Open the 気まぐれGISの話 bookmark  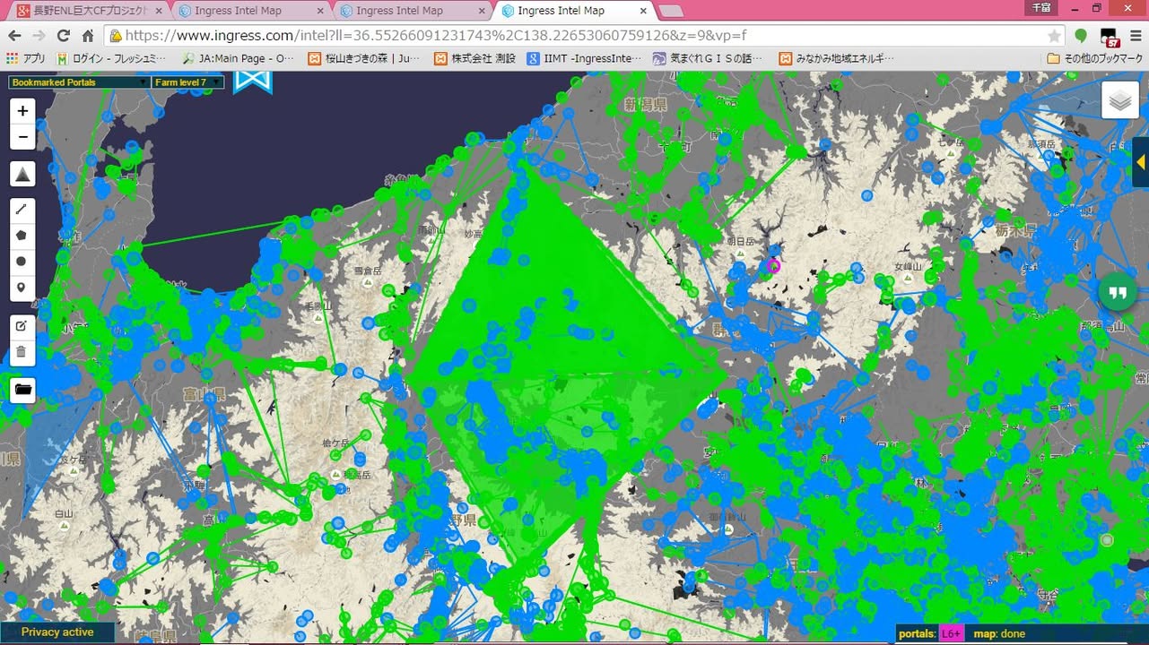708,58
